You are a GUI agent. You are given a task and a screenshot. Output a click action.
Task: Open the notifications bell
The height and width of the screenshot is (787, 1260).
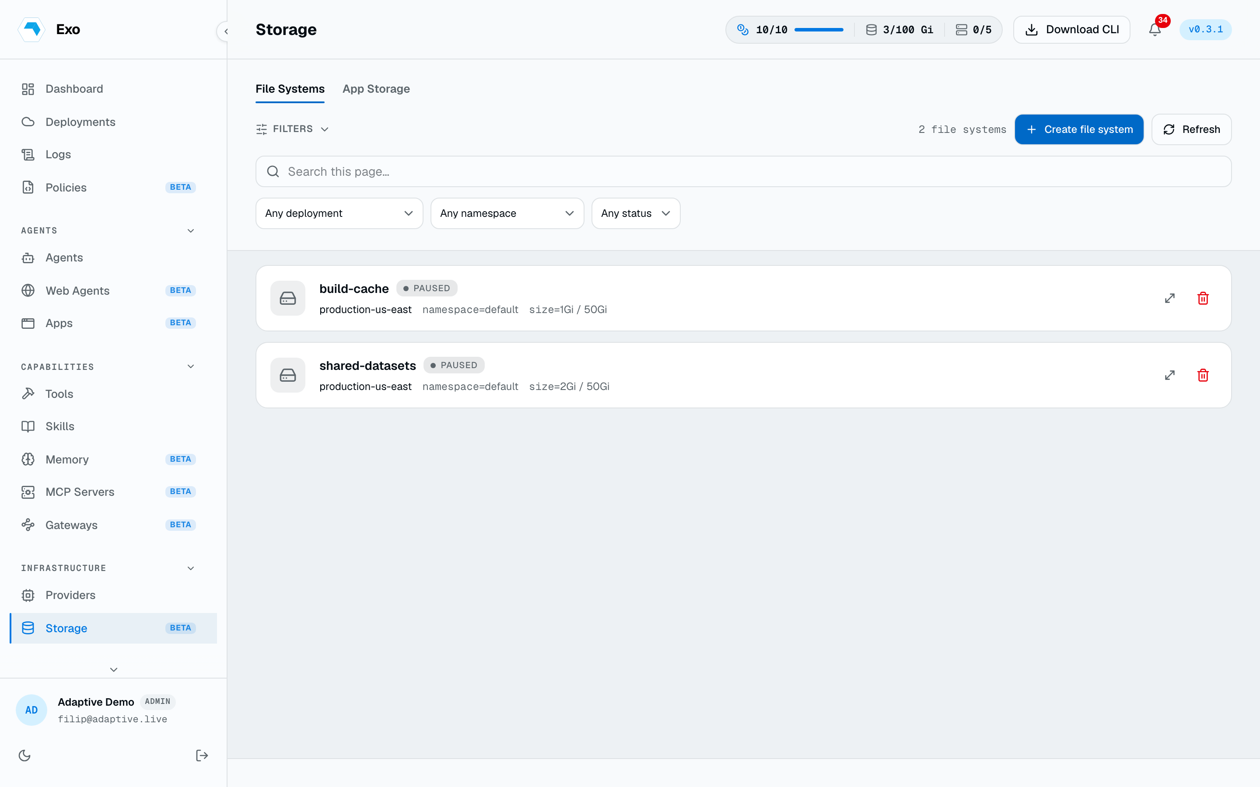tap(1155, 30)
